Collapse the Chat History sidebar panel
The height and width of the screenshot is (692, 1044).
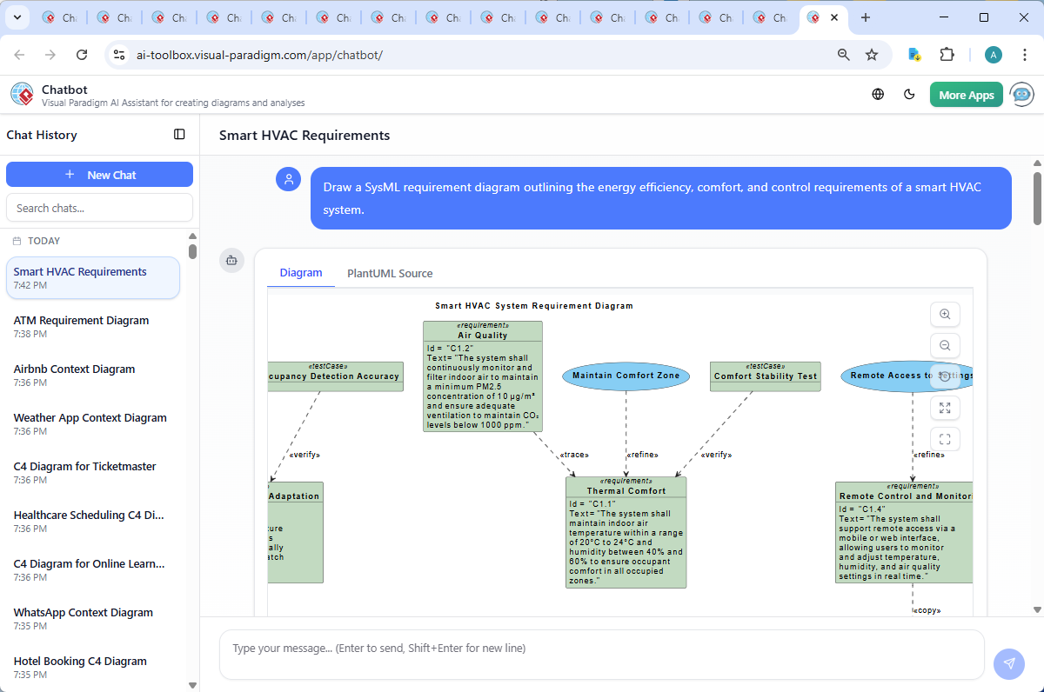click(x=179, y=134)
